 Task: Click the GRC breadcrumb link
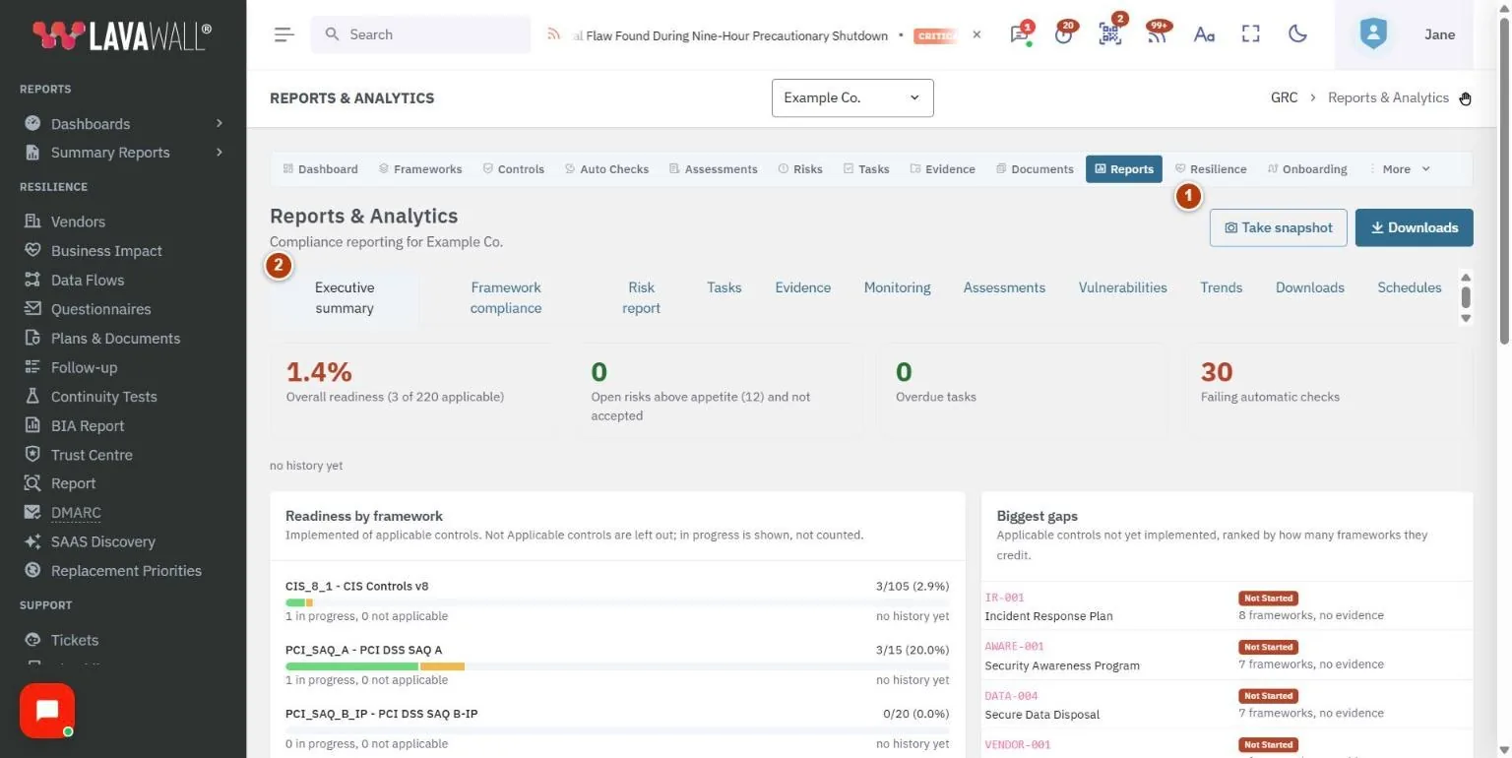[x=1284, y=97]
